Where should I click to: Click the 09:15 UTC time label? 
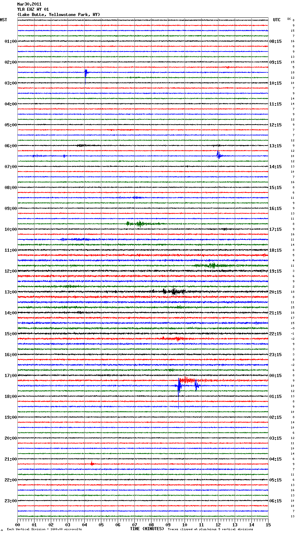tap(275, 62)
